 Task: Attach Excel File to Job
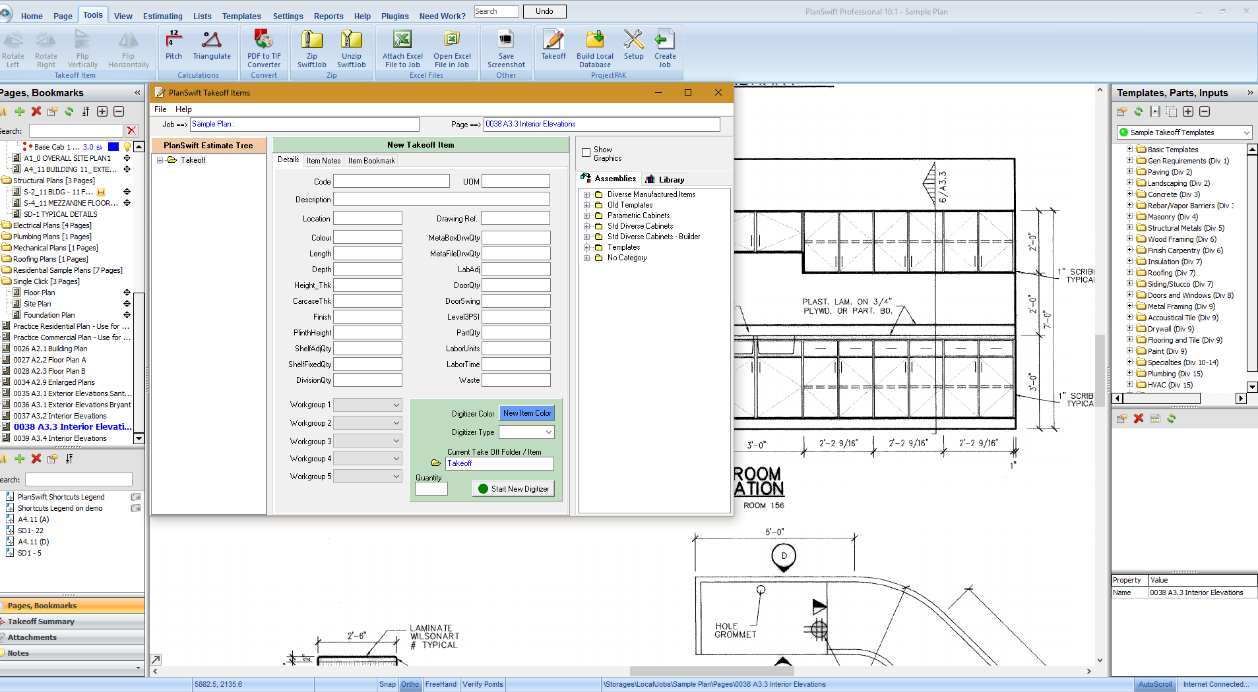402,46
